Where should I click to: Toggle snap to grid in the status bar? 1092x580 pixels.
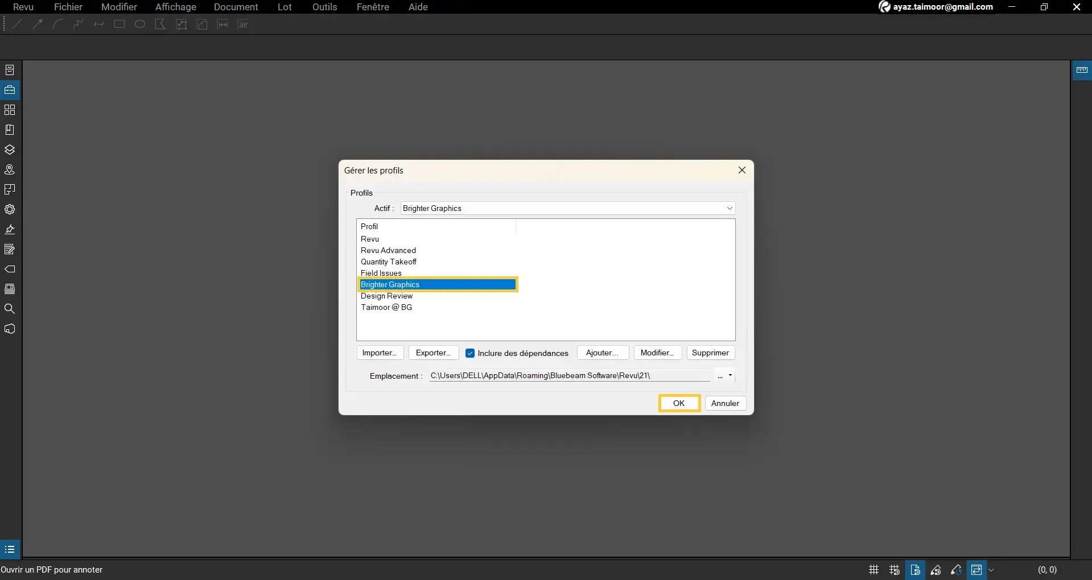click(894, 570)
